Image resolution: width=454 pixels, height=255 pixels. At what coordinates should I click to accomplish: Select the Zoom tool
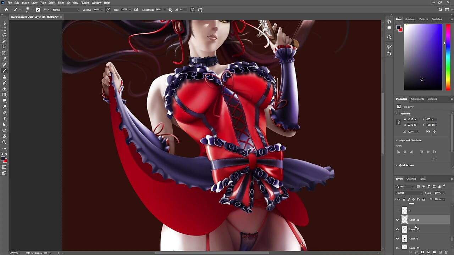tap(5, 142)
